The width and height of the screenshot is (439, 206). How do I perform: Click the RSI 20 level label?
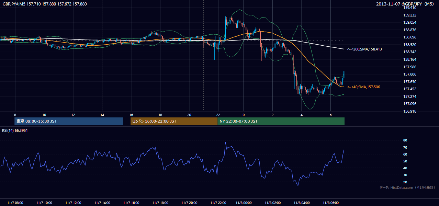coord(405,182)
